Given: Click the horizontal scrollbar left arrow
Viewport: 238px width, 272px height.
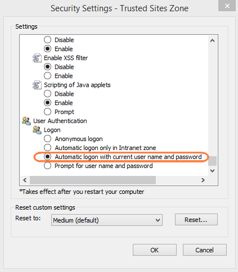Looking at the screenshot, I should tap(25, 180).
